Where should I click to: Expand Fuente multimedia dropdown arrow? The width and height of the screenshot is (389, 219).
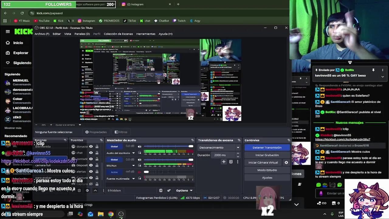(x=133, y=179)
